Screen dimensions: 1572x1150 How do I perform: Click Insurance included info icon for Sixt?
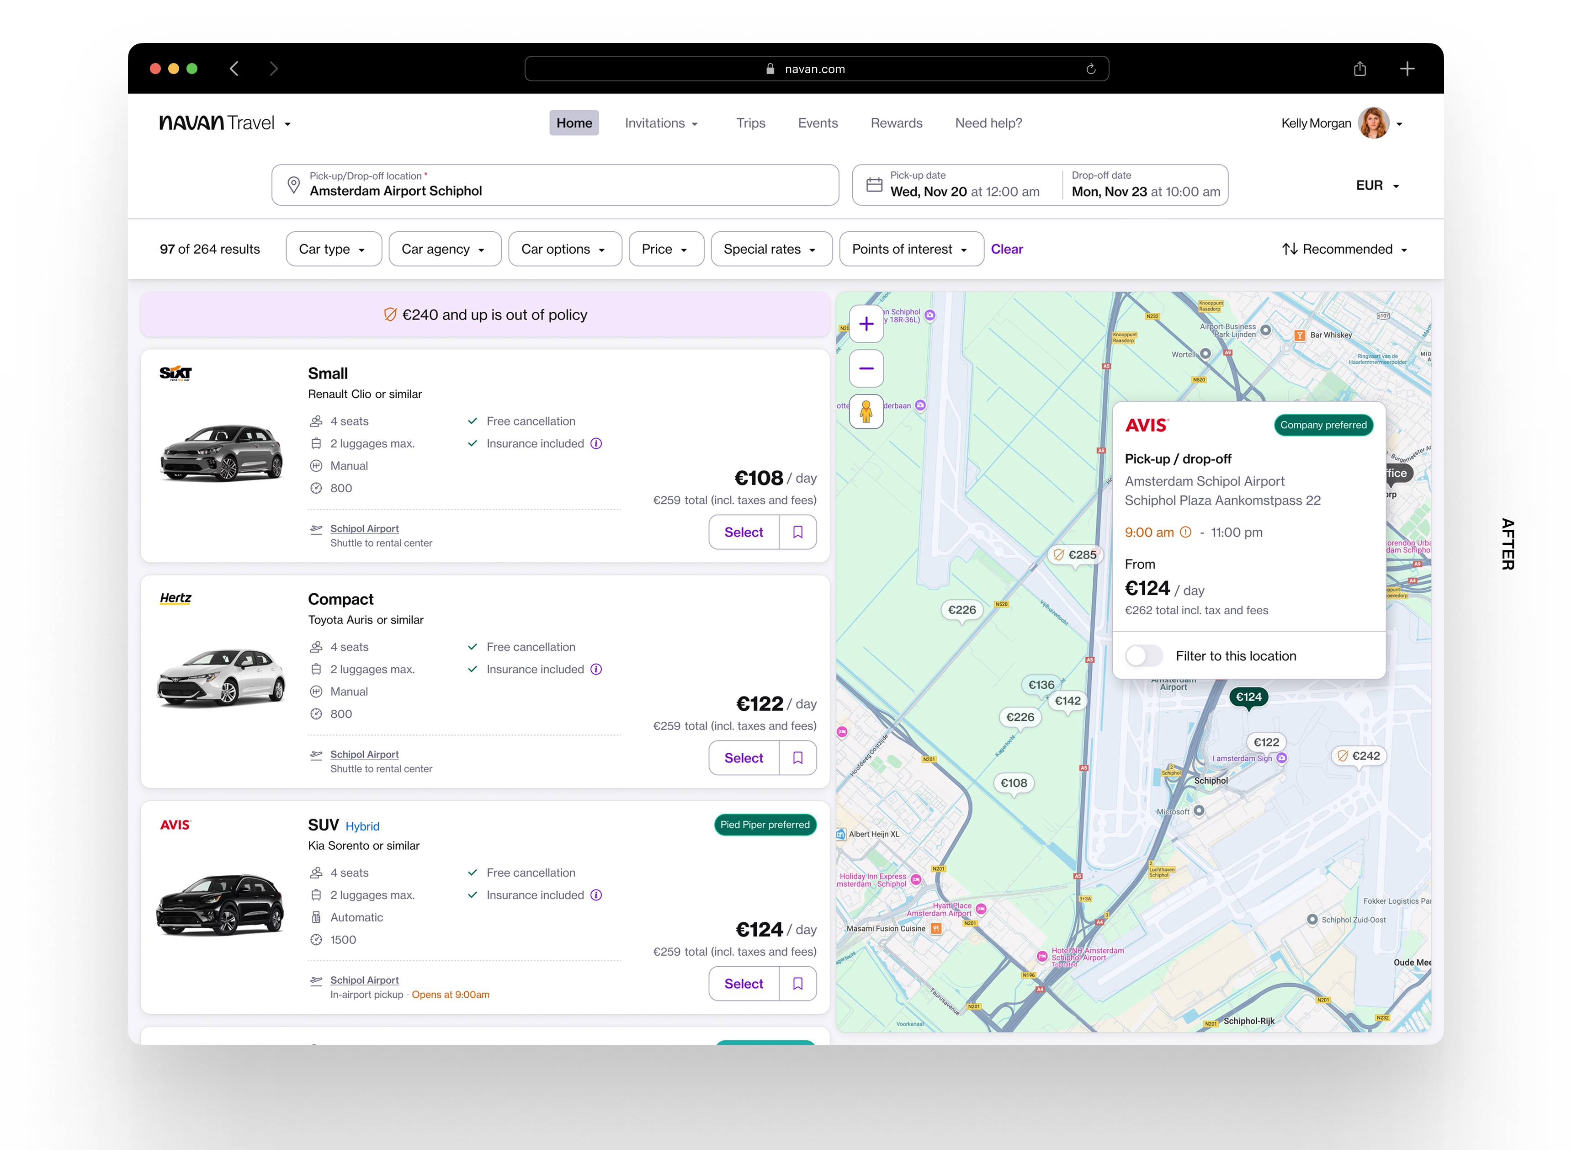coord(596,443)
